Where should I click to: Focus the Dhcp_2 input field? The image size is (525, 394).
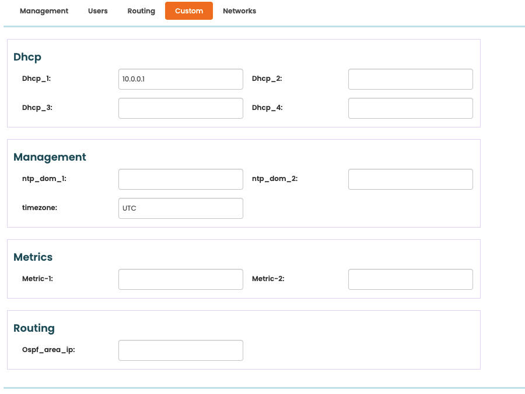411,79
